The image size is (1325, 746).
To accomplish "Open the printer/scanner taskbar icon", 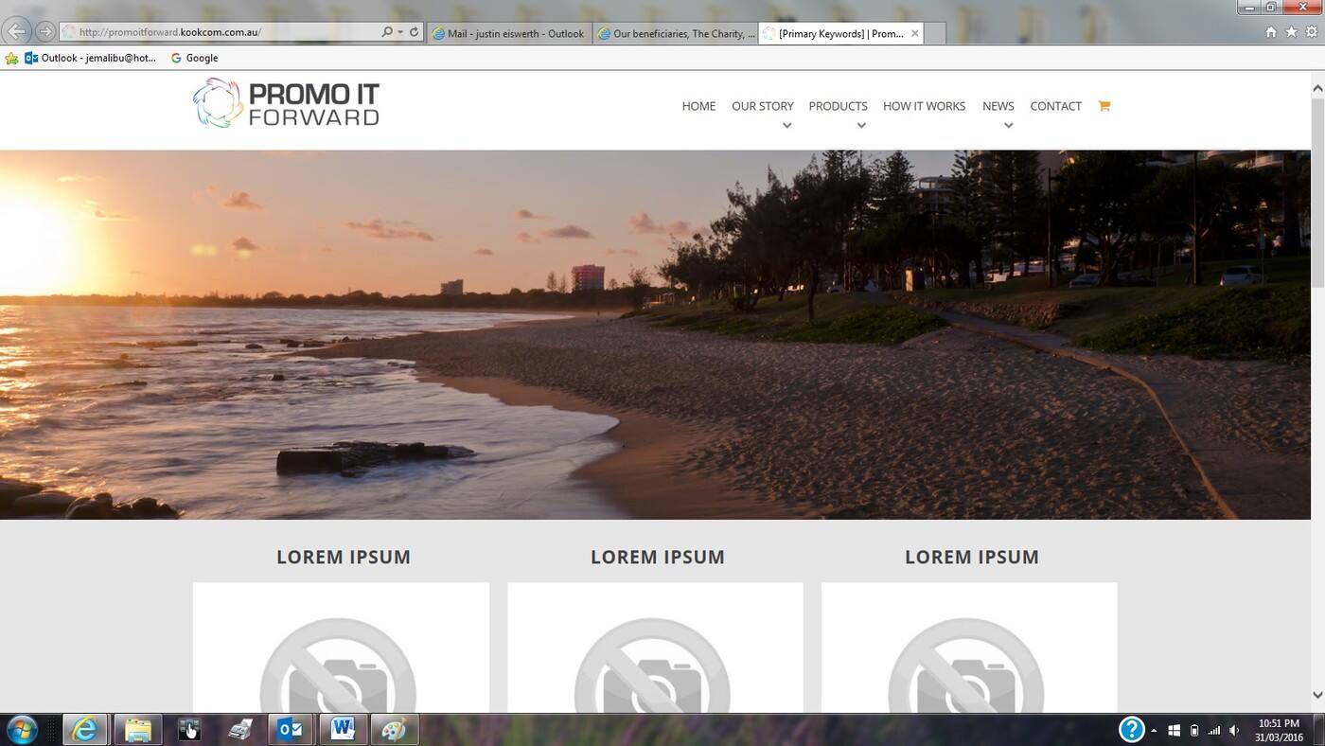I will click(240, 730).
